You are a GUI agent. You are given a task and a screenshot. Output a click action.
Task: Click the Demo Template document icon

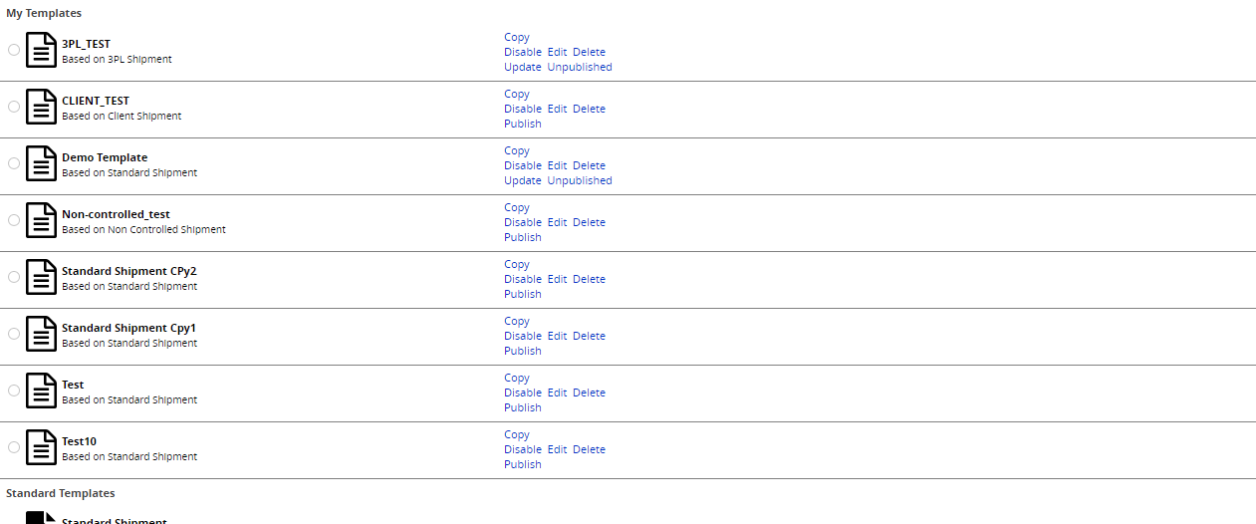[x=41, y=163]
